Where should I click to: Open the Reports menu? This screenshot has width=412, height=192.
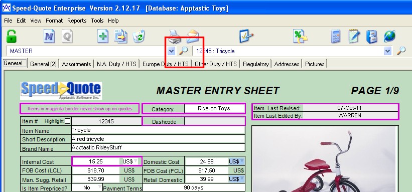77,21
